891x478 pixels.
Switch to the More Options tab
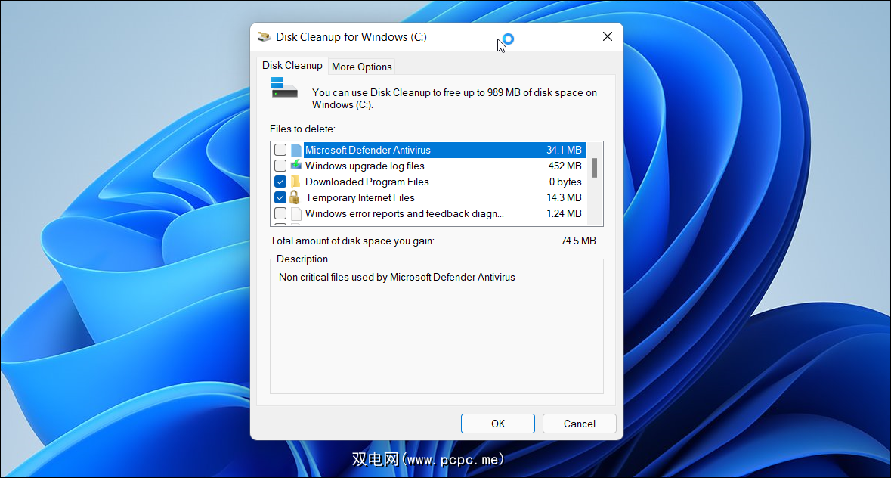[361, 67]
